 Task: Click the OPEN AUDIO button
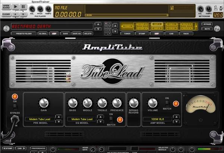(x=6, y=7)
